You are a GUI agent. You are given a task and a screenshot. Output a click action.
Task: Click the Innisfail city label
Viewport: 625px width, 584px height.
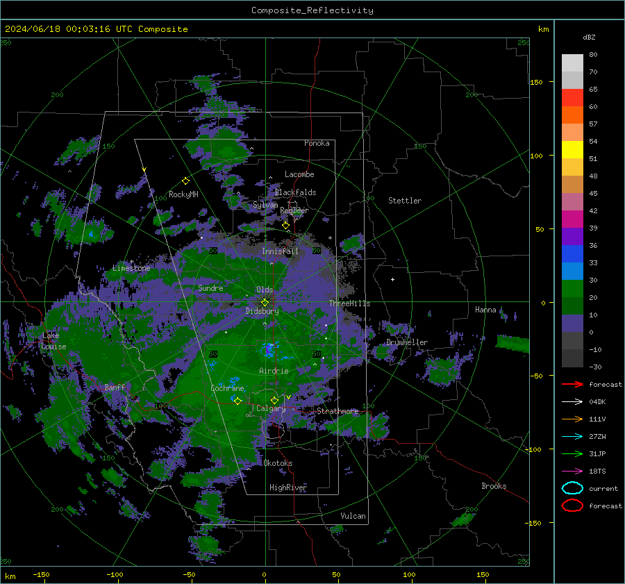[280, 251]
